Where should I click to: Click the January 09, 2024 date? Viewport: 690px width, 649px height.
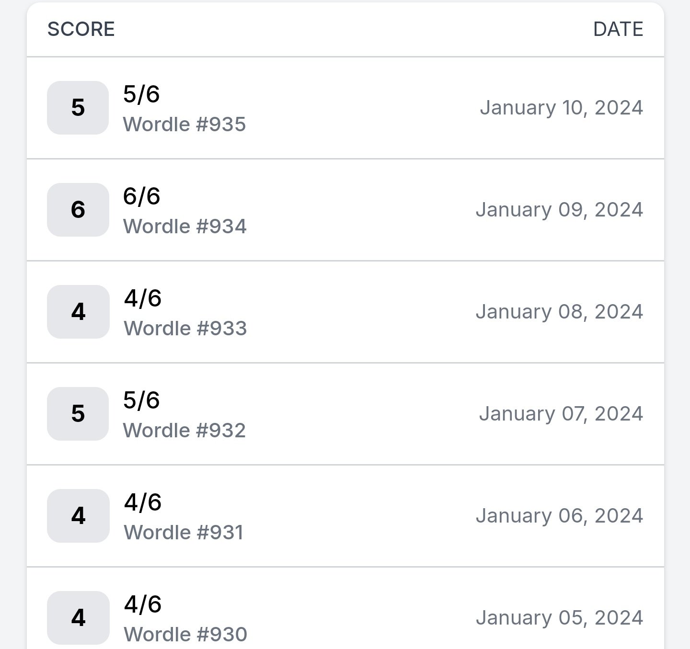point(559,210)
